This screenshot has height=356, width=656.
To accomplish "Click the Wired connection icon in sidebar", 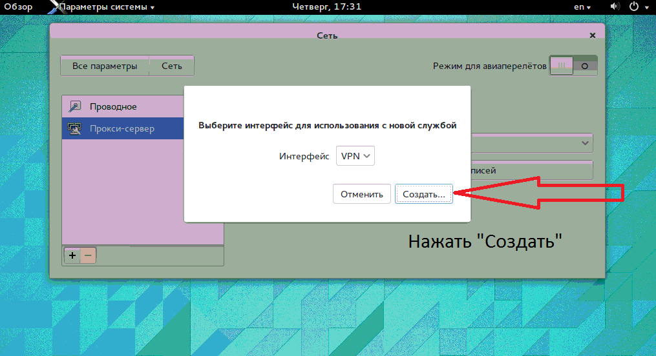I will click(75, 107).
